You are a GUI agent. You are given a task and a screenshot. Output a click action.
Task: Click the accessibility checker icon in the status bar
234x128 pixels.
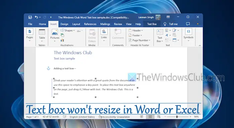100,117
